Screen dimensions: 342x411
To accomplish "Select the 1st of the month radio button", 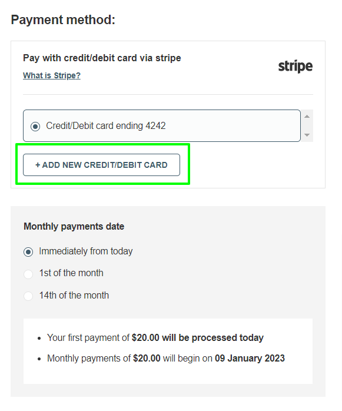I will point(28,274).
